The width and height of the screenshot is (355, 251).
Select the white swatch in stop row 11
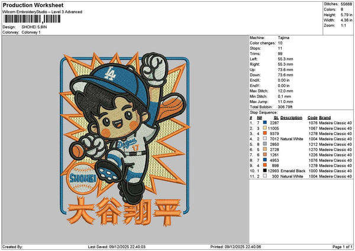point(264,176)
